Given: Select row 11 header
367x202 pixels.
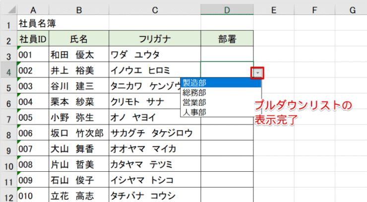Looking at the screenshot, I should tap(8, 180).
